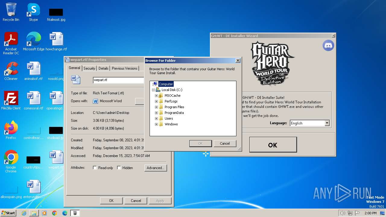Image resolution: width=386 pixels, height=217 pixels.
Task: Expand the Users folder
Action: pyautogui.click(x=156, y=118)
